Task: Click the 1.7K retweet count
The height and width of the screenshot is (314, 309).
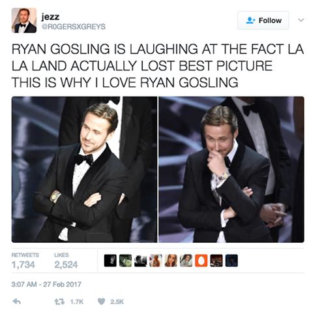Action: [x=77, y=302]
